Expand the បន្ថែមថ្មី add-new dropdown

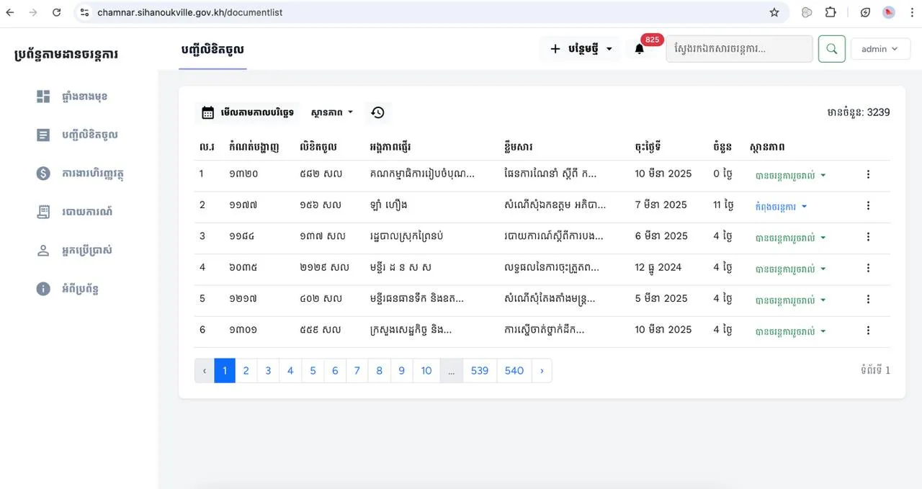581,49
